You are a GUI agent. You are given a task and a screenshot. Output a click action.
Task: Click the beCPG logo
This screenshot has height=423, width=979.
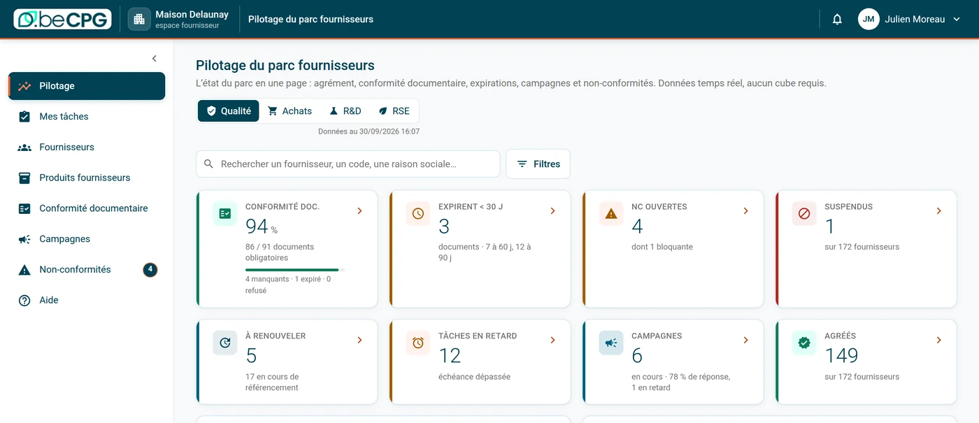(63, 19)
